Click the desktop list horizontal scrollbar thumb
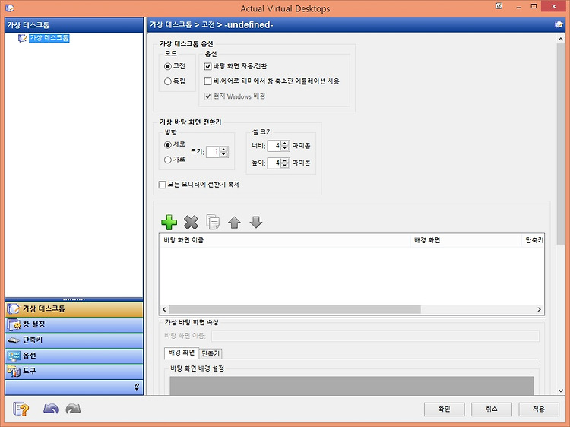Viewport: 570px width, 427px height. coord(295,310)
